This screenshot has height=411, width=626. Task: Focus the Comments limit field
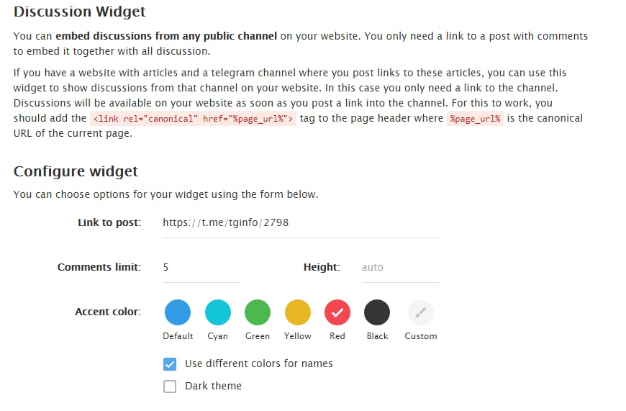point(201,268)
